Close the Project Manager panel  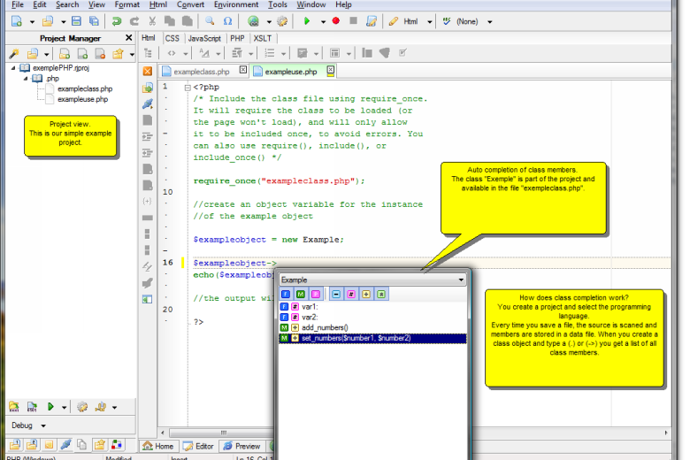pyautogui.click(x=128, y=38)
